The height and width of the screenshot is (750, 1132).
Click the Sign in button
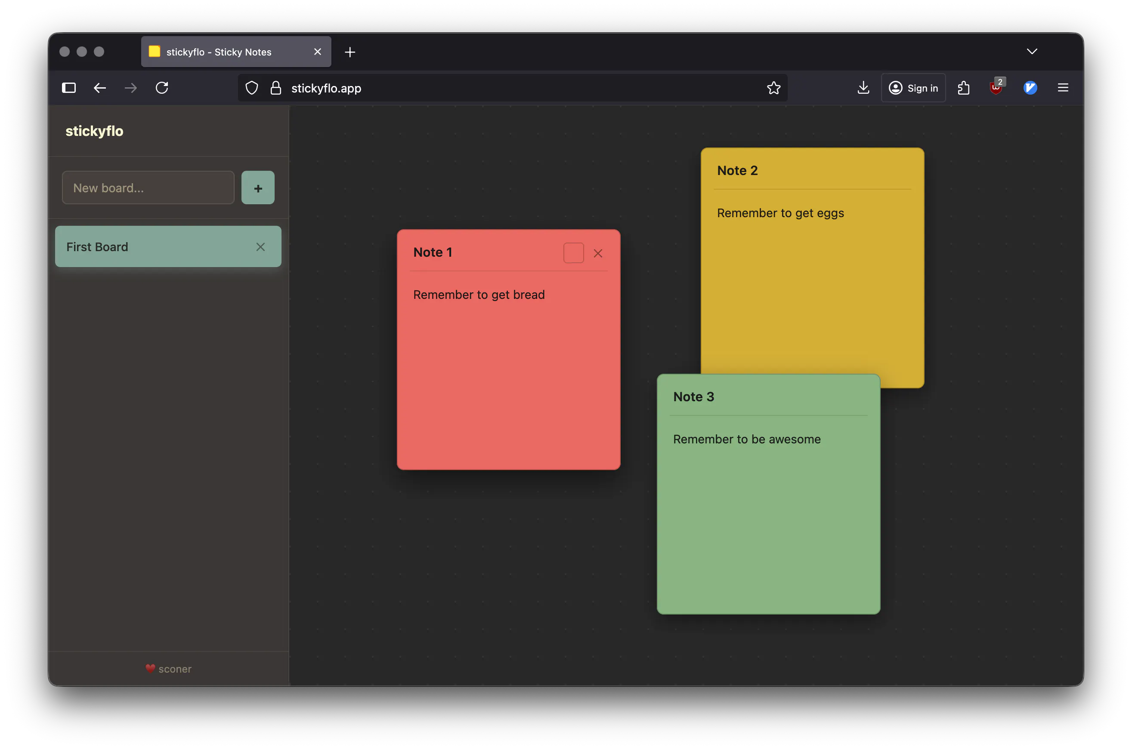(x=913, y=88)
